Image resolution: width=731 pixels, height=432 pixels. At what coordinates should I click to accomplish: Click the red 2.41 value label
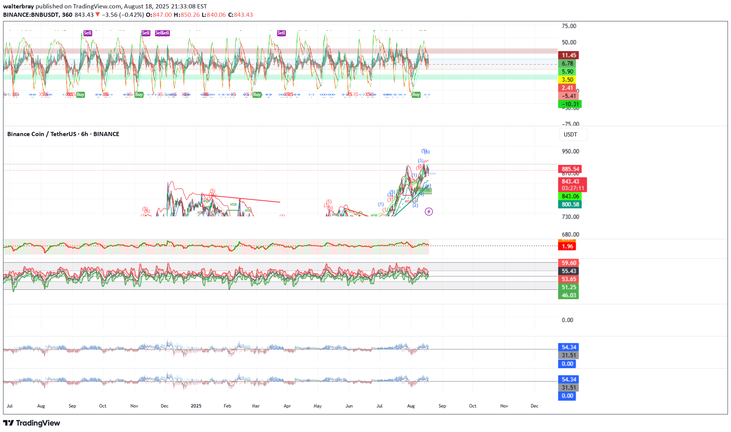click(567, 88)
